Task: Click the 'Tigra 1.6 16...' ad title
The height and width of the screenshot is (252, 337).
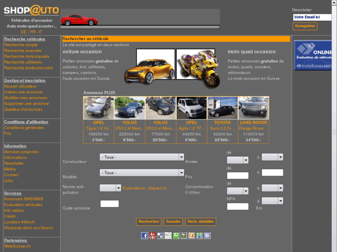Action: (x=99, y=128)
